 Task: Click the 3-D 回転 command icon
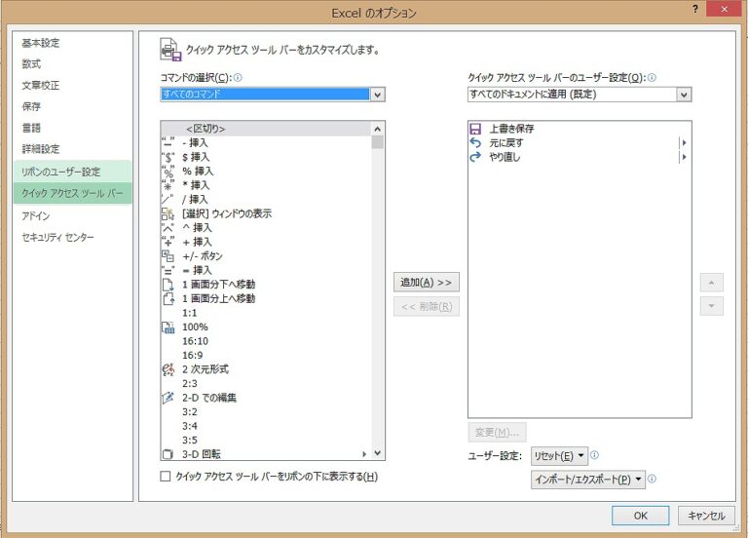(168, 454)
